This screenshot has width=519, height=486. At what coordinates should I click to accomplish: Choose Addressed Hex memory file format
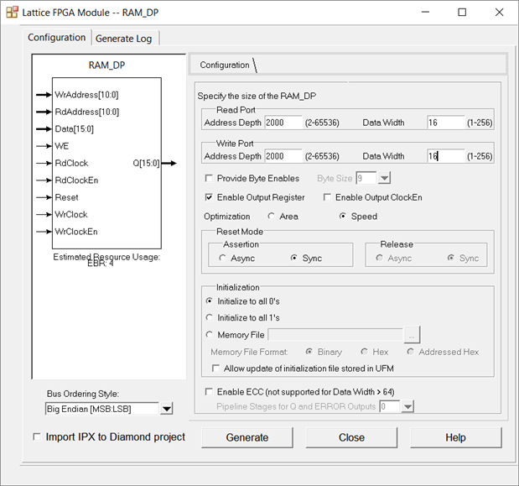pos(411,352)
